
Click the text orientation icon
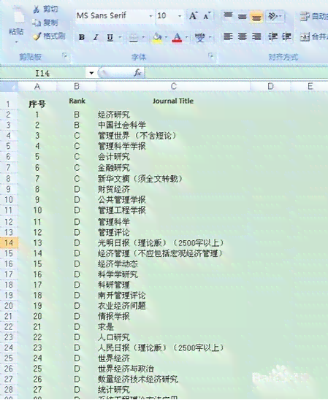(x=272, y=17)
